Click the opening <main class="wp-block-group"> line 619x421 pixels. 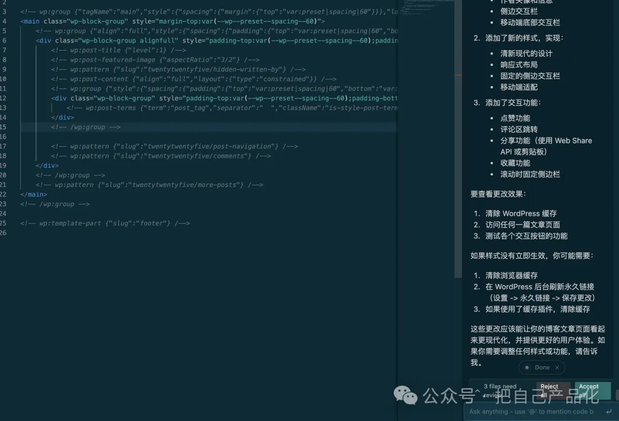(173, 21)
